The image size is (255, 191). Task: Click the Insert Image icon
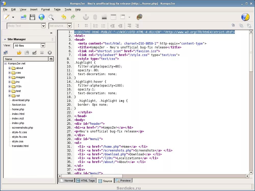104,17
